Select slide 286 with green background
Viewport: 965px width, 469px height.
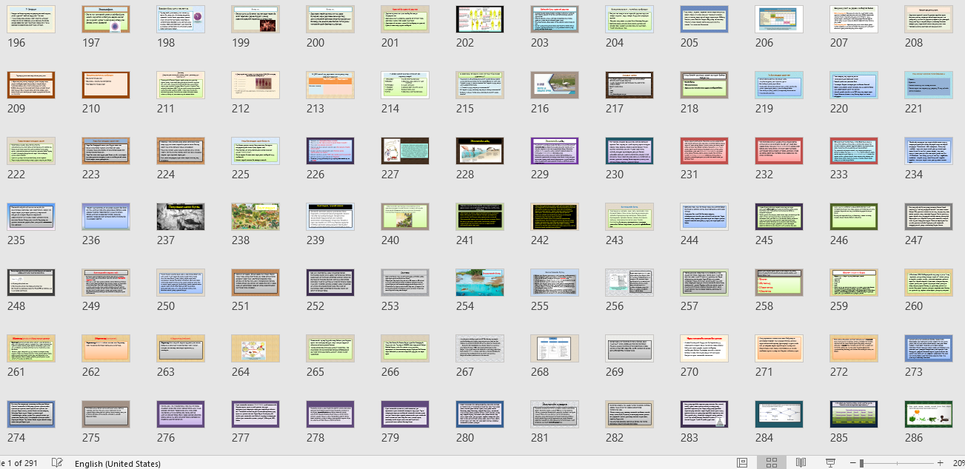coord(929,414)
